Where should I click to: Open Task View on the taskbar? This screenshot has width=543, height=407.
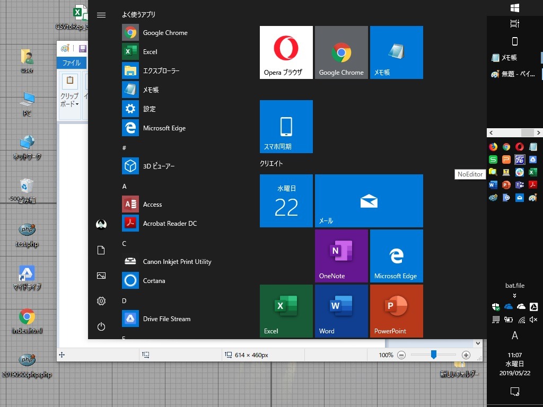click(x=515, y=23)
